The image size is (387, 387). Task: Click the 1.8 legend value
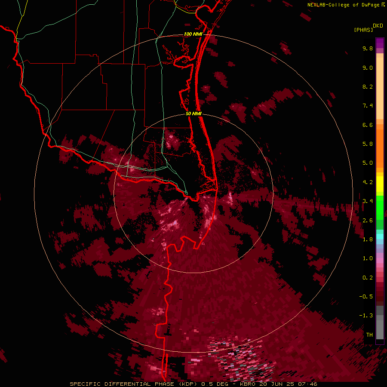pos(368,240)
